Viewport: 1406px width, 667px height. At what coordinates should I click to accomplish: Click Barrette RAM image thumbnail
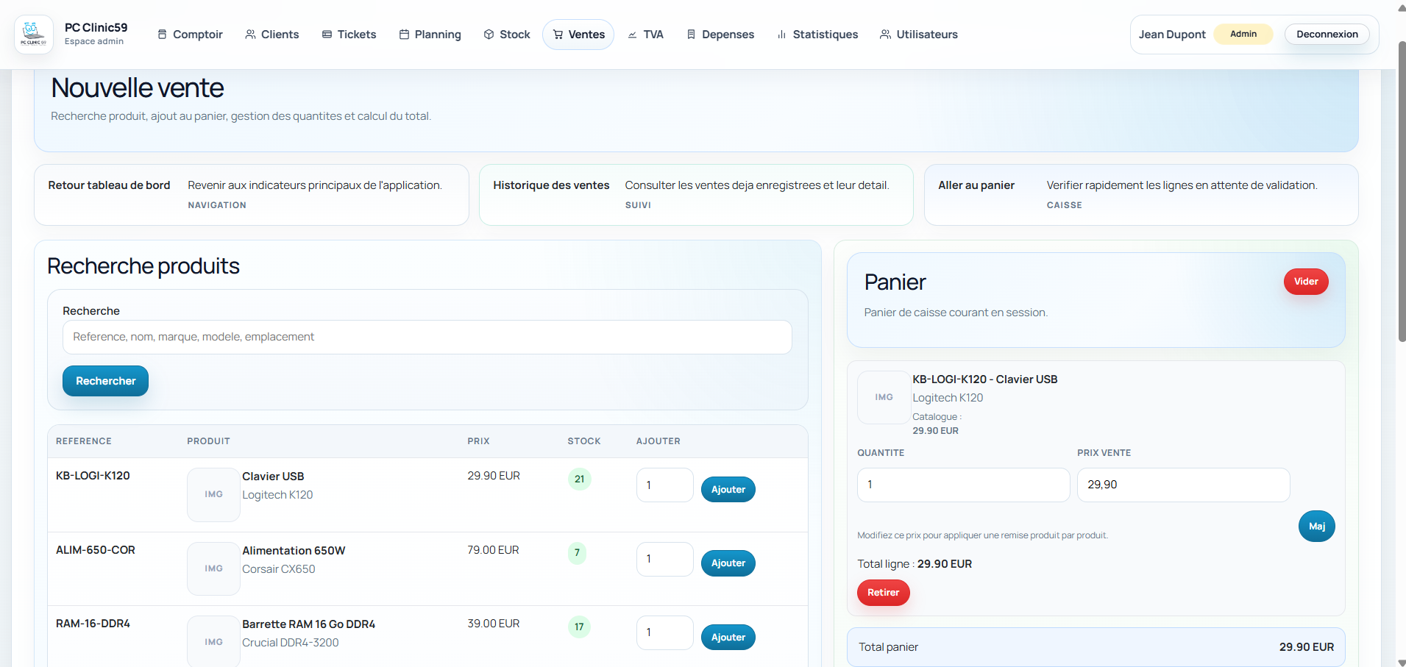[x=213, y=641]
